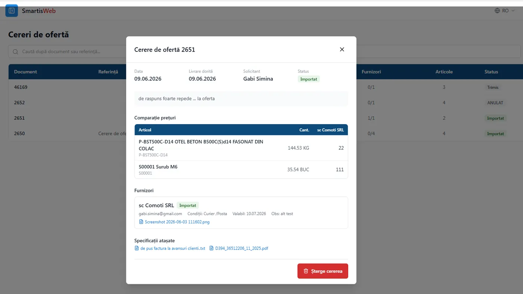Click the Articole column header

pos(444,72)
